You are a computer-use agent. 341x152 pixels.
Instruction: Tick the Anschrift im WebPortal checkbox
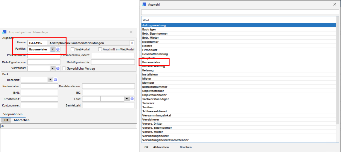(100, 49)
